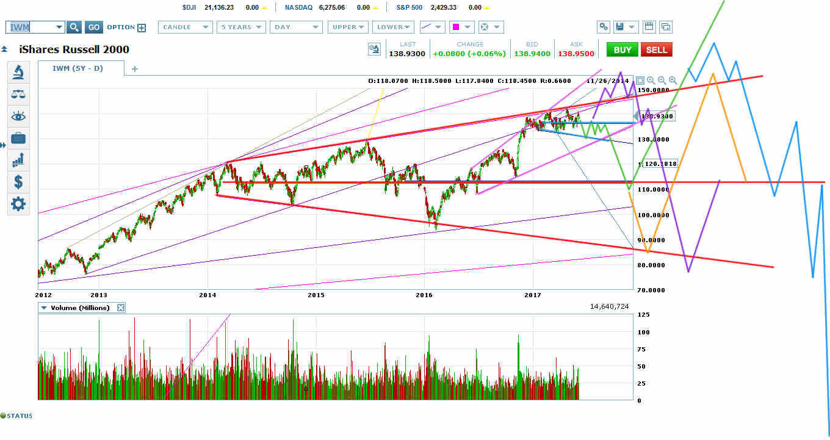Click the CHANGE value +0.0800 (+0.06%)

[469, 54]
